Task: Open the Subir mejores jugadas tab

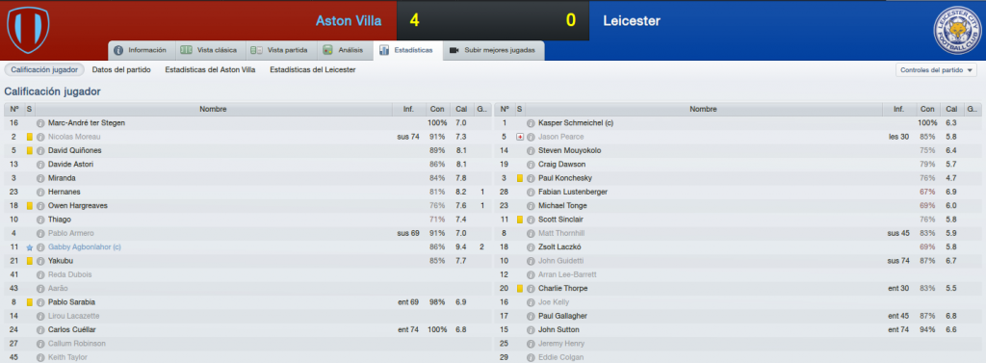Action: click(494, 50)
